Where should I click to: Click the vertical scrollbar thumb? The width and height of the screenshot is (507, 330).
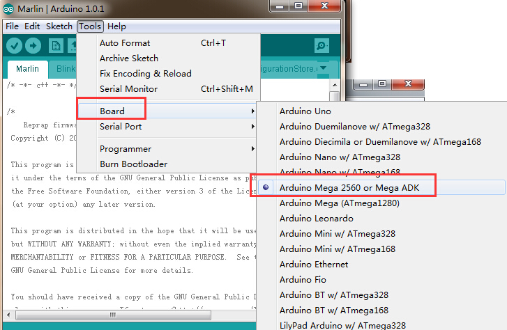tap(335, 96)
